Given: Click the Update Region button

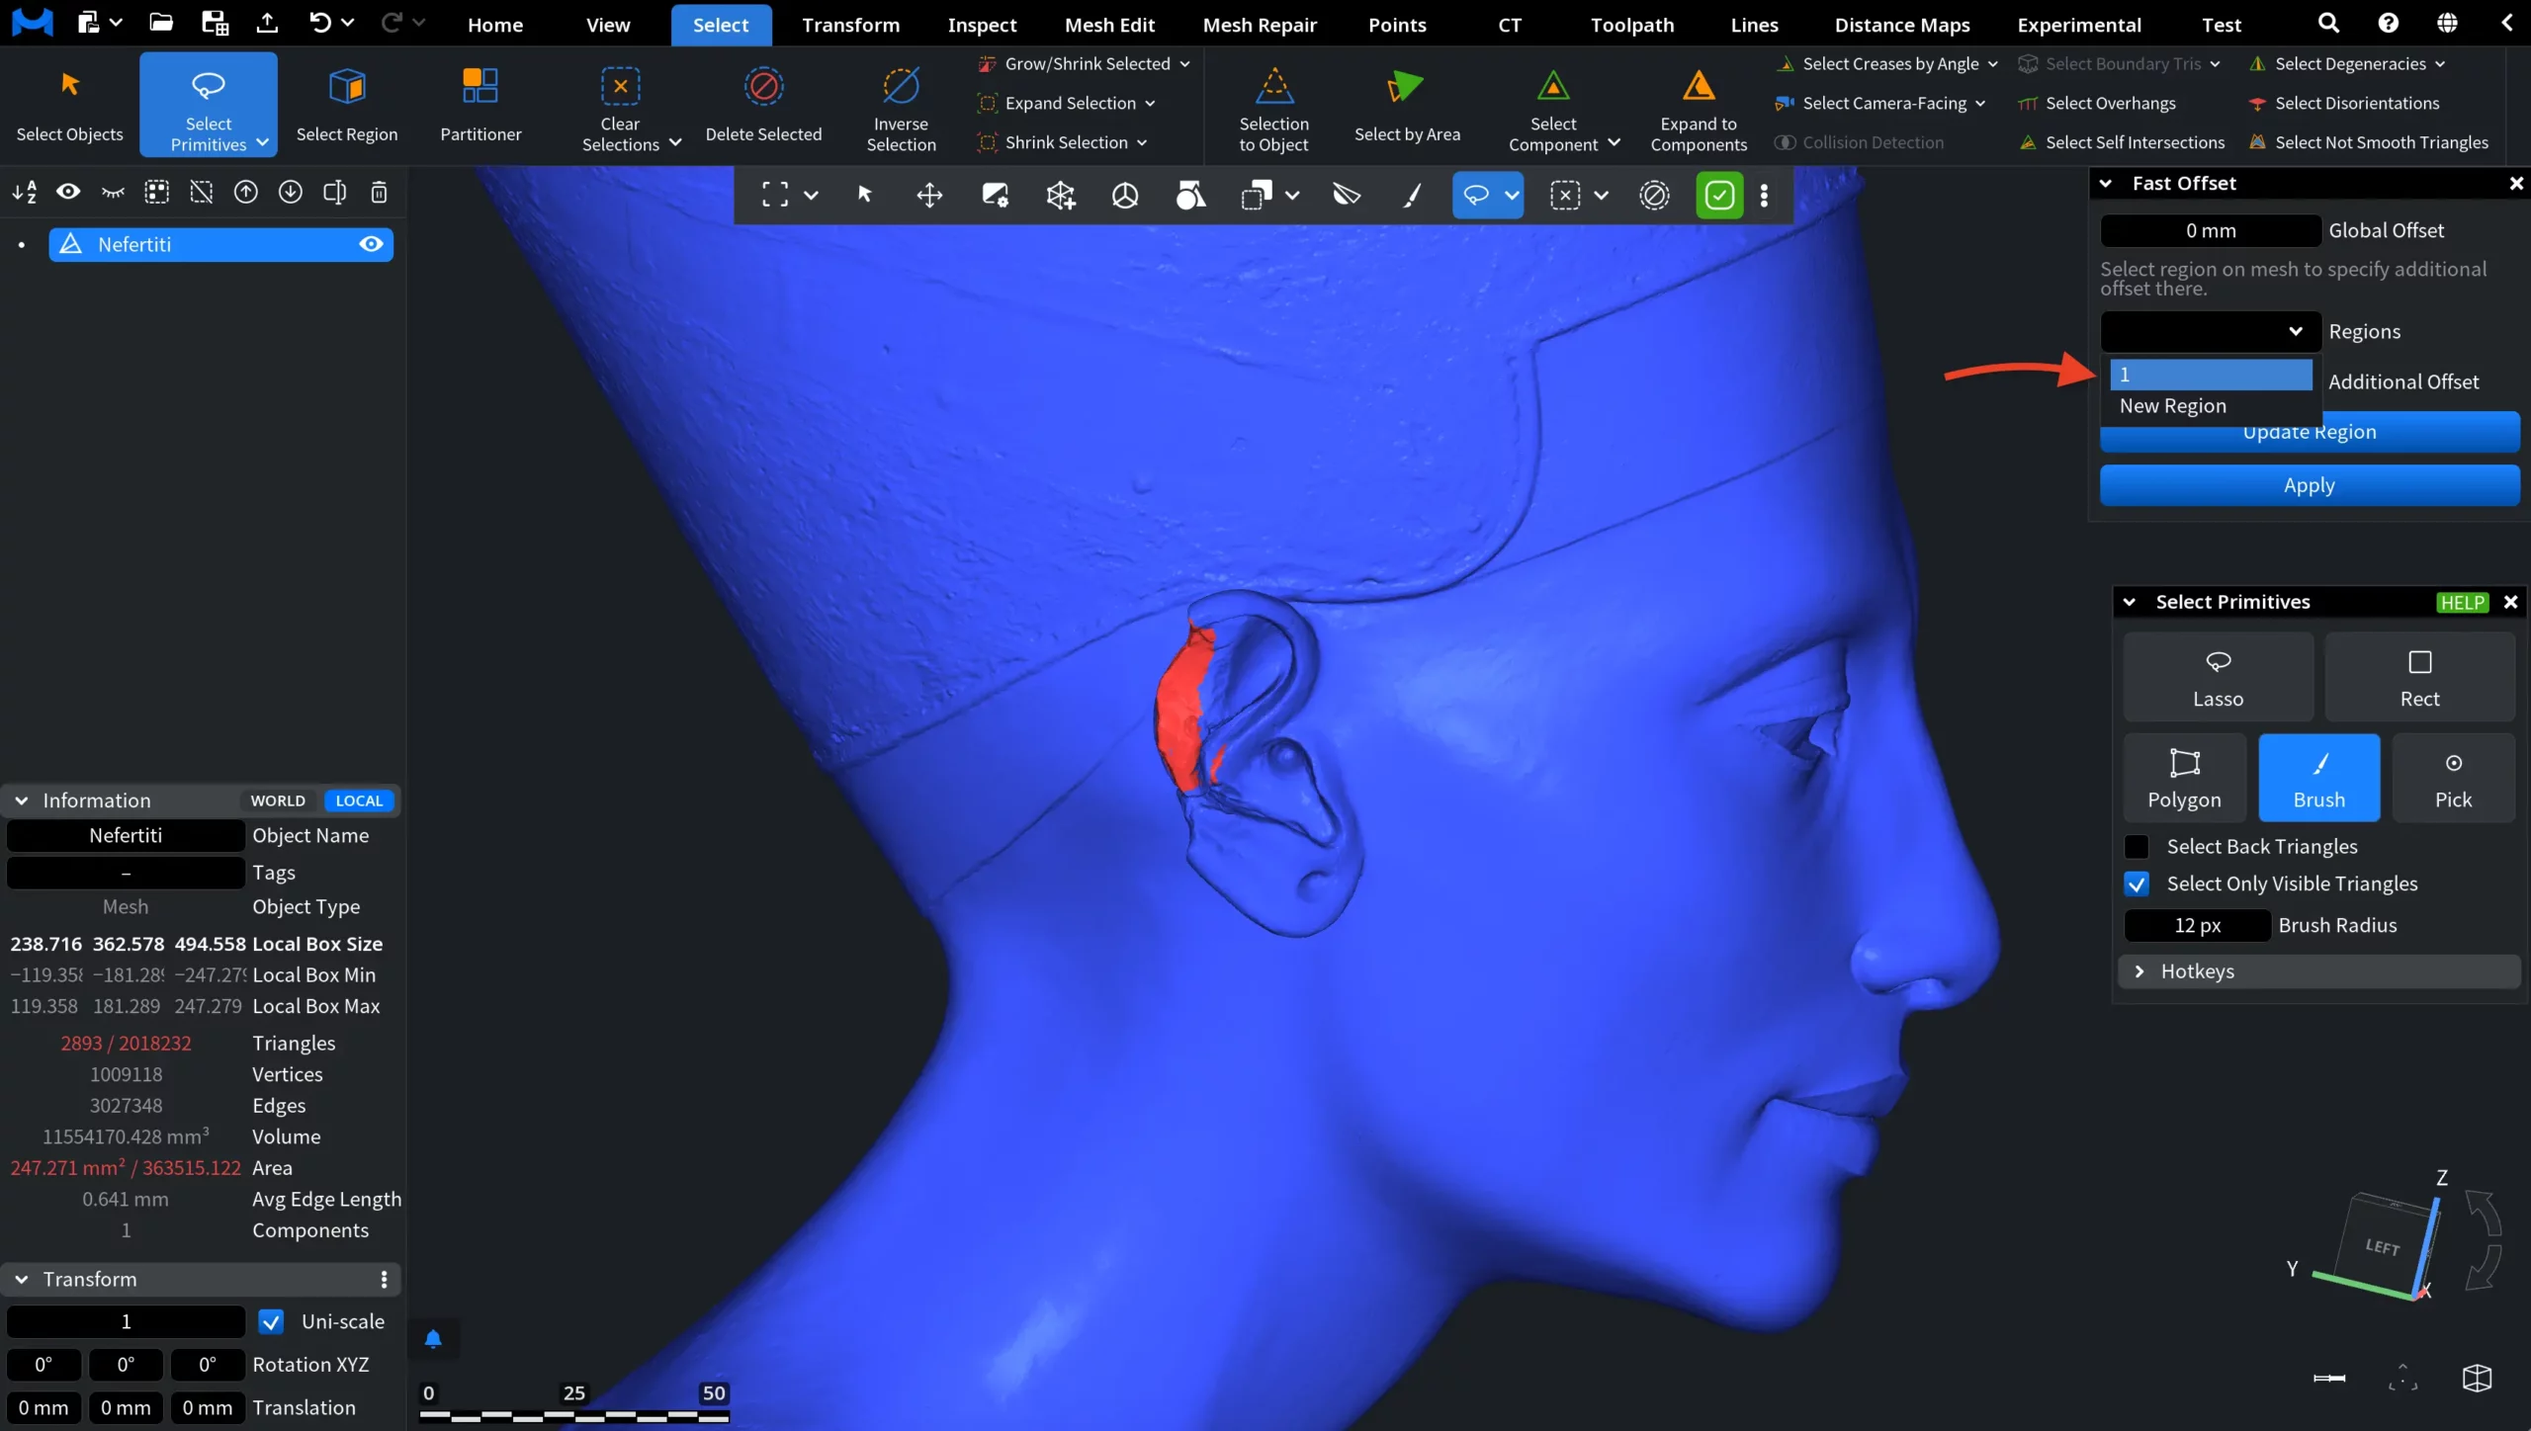Looking at the screenshot, I should click(x=2310, y=433).
